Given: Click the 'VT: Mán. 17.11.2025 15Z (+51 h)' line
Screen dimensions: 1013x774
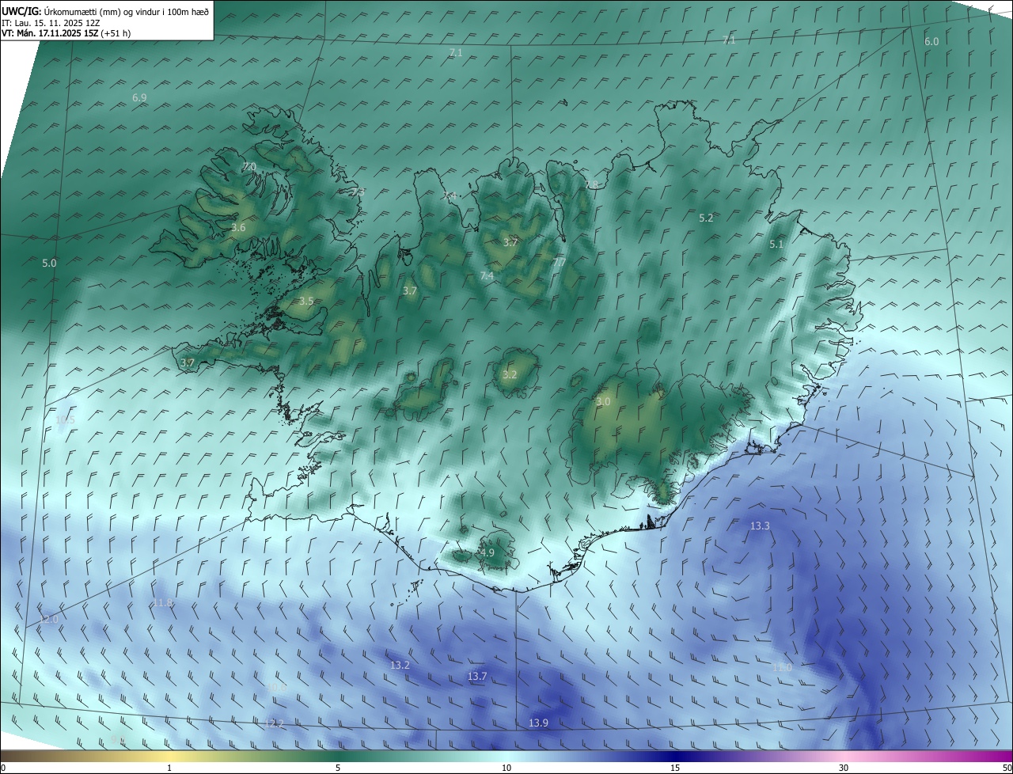Looking at the screenshot, I should [66, 34].
